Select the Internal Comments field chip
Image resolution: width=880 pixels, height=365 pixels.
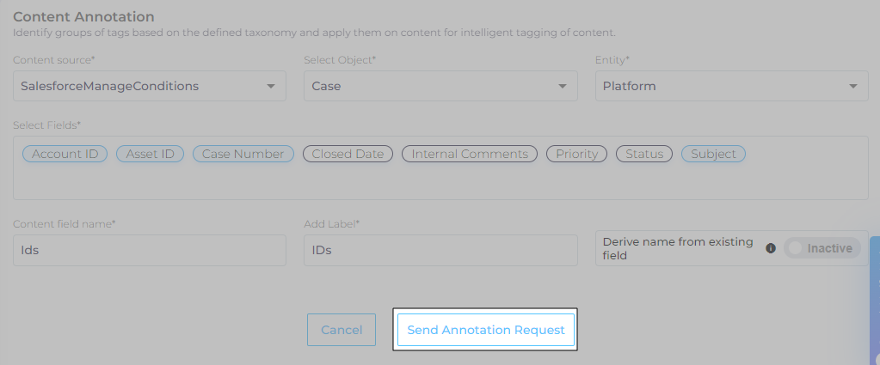pyautogui.click(x=470, y=154)
